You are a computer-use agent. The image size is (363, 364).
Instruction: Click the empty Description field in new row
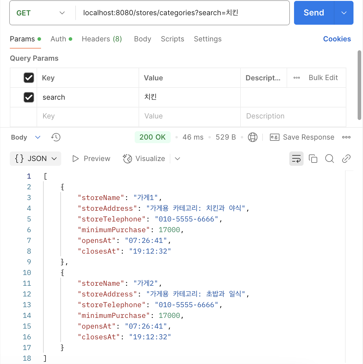(x=293, y=116)
